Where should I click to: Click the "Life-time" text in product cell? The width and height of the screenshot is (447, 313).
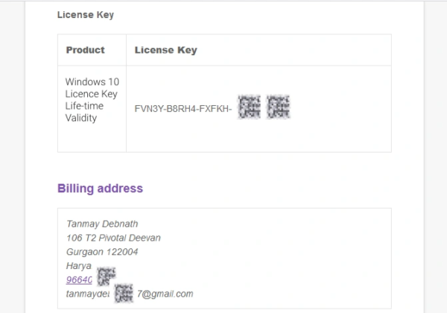click(x=84, y=106)
